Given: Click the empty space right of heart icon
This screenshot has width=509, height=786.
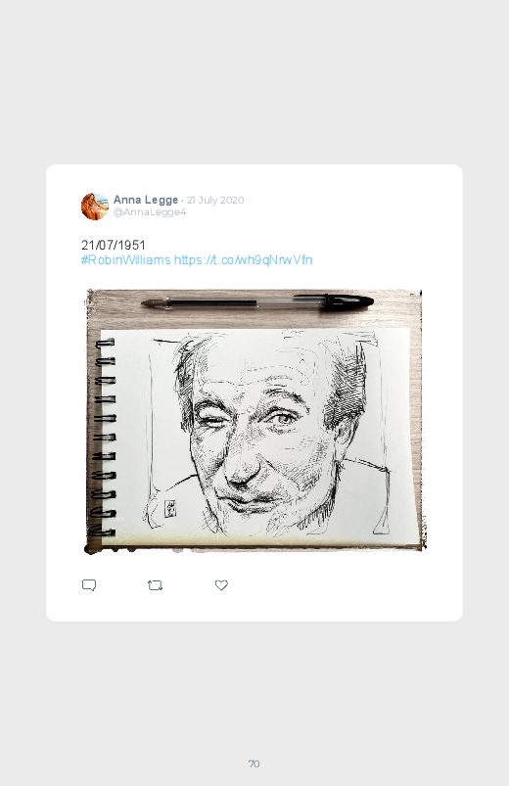Looking at the screenshot, I should 341,585.
